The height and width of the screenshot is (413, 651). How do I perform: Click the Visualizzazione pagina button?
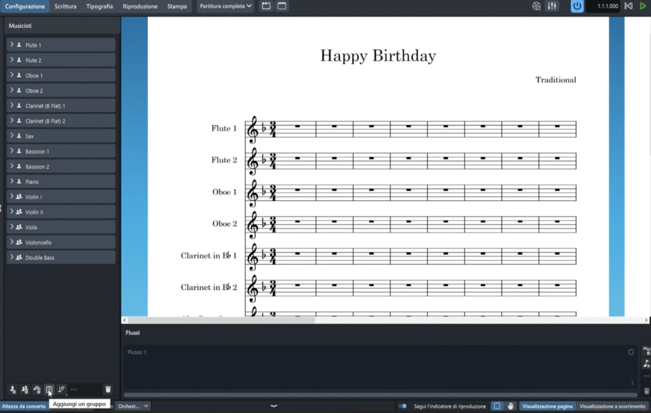pos(547,406)
